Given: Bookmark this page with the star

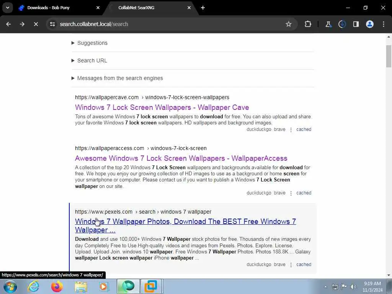Looking at the screenshot, I should coord(289,24).
